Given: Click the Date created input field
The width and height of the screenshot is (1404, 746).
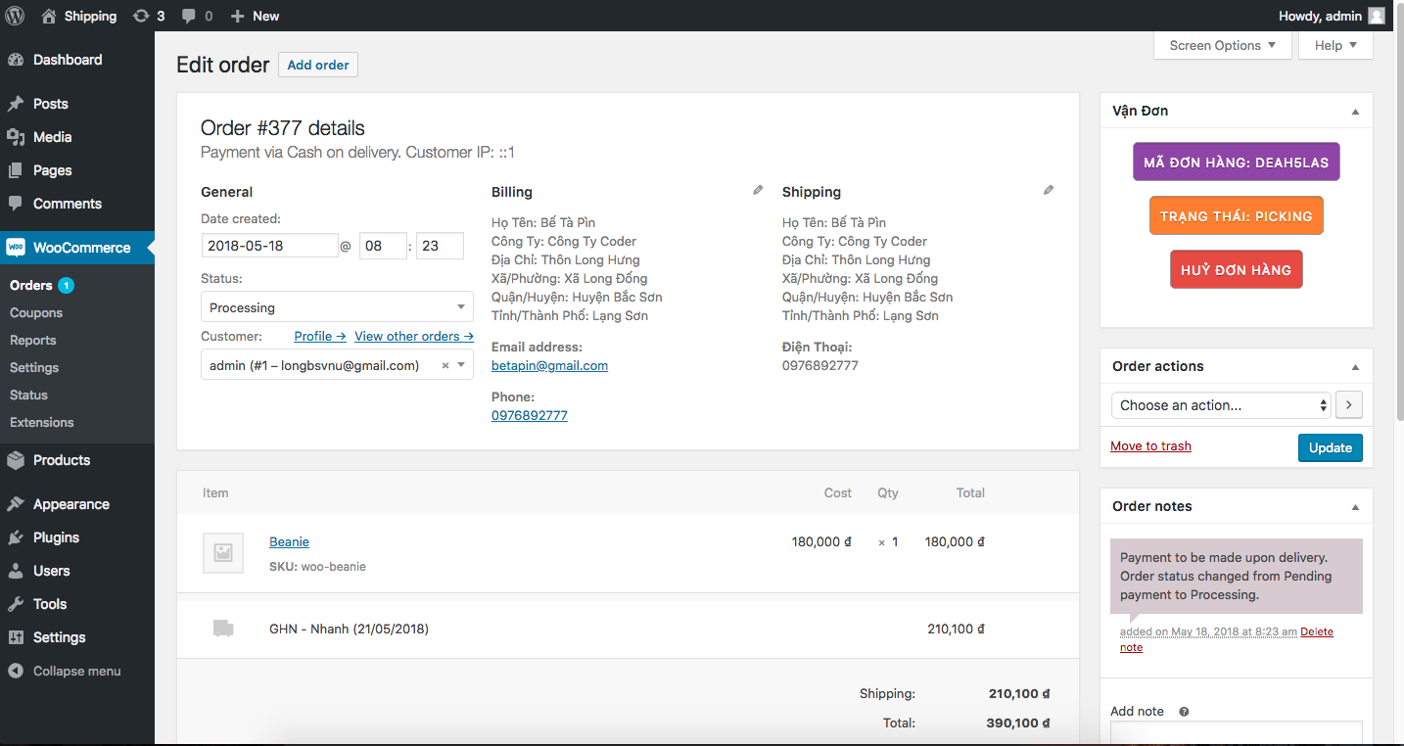Looking at the screenshot, I should [269, 246].
